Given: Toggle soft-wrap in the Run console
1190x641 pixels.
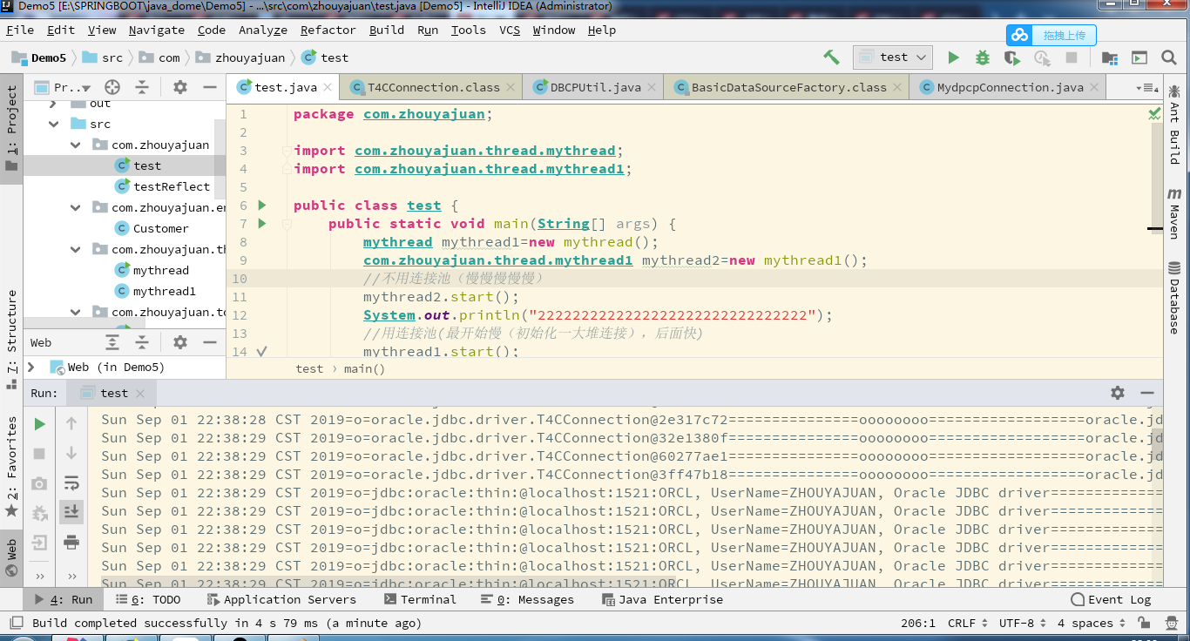Looking at the screenshot, I should point(71,482).
